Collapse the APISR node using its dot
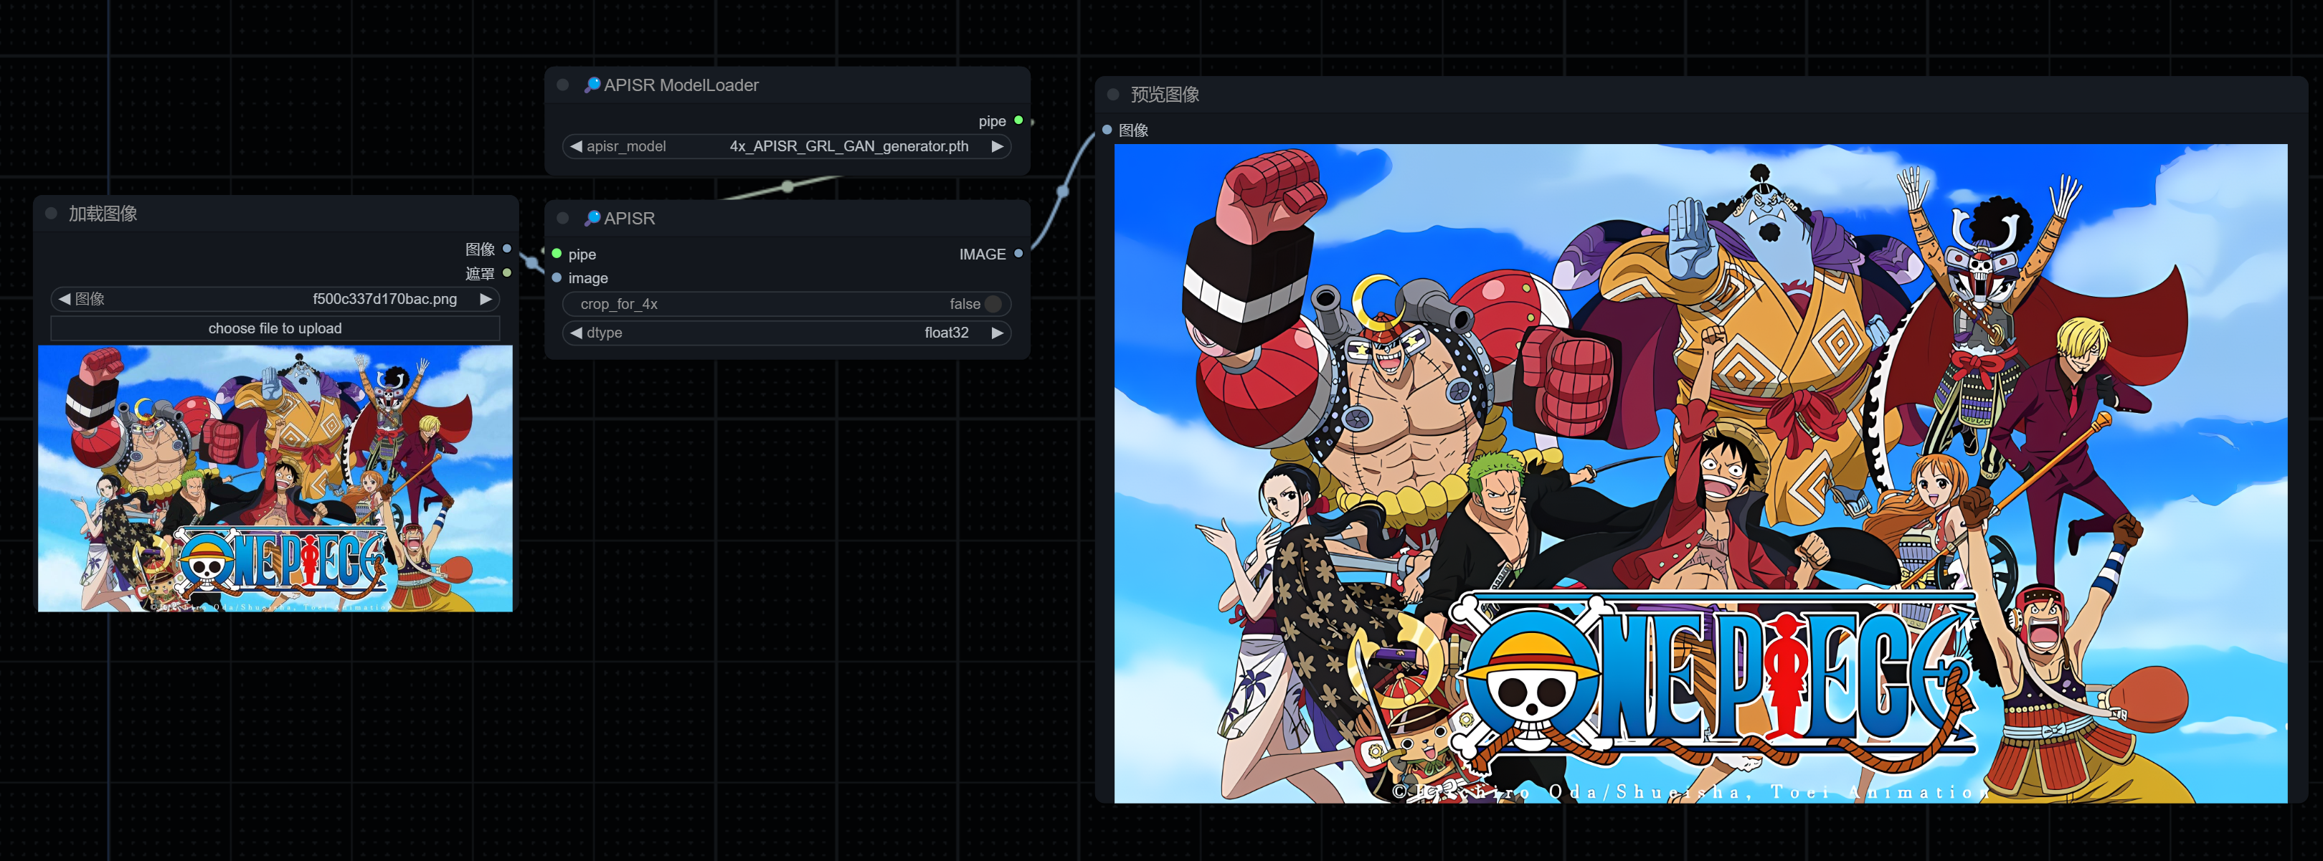The width and height of the screenshot is (2323, 861). pyautogui.click(x=563, y=218)
